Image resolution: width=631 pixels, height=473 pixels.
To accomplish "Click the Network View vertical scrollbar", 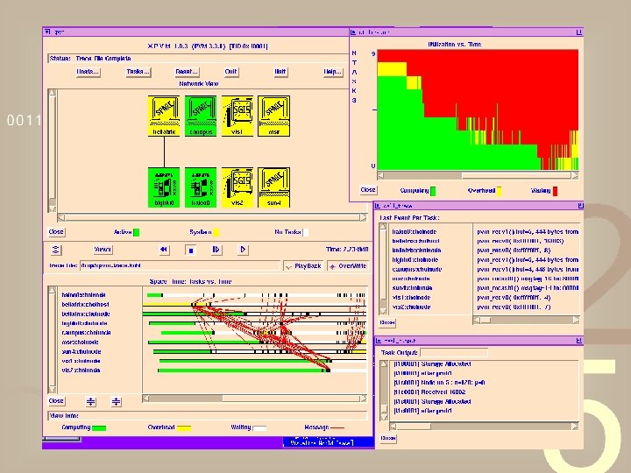I will tap(53, 151).
